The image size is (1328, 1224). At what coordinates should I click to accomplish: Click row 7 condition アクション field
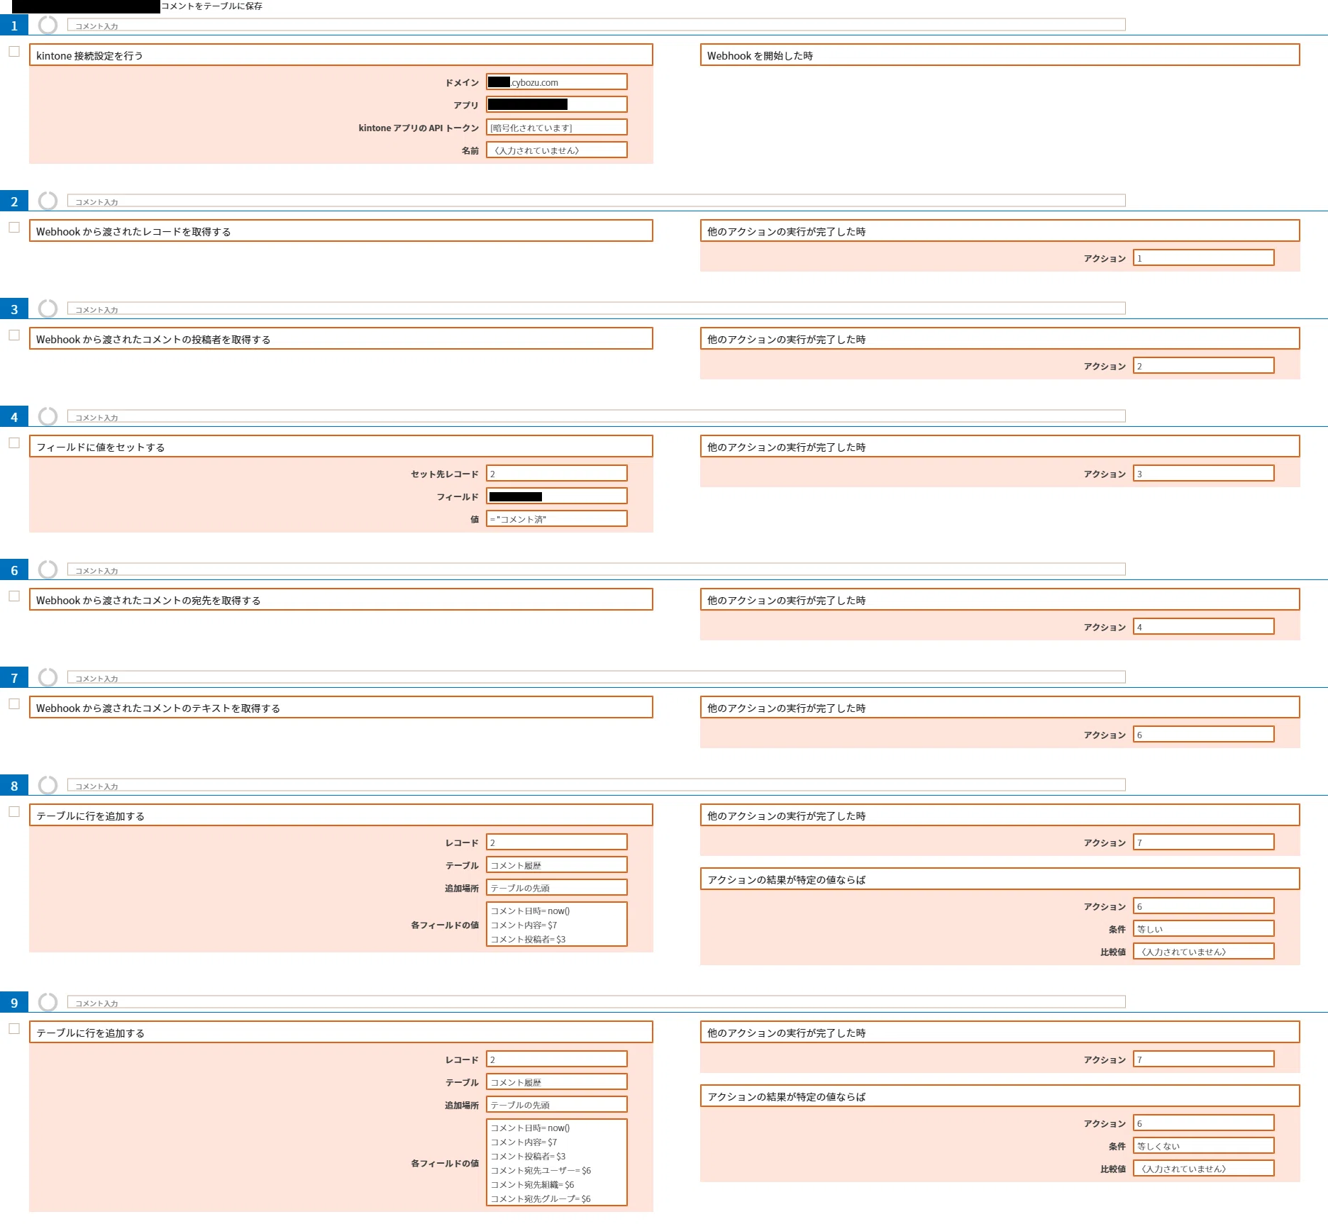(x=1204, y=735)
